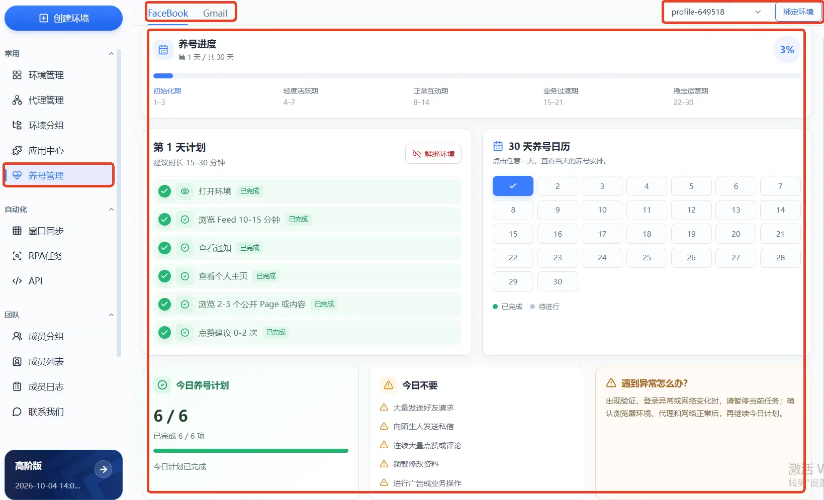Click the 应用中心 puzzle icon
Screen dimensions: 824x500
(x=17, y=150)
